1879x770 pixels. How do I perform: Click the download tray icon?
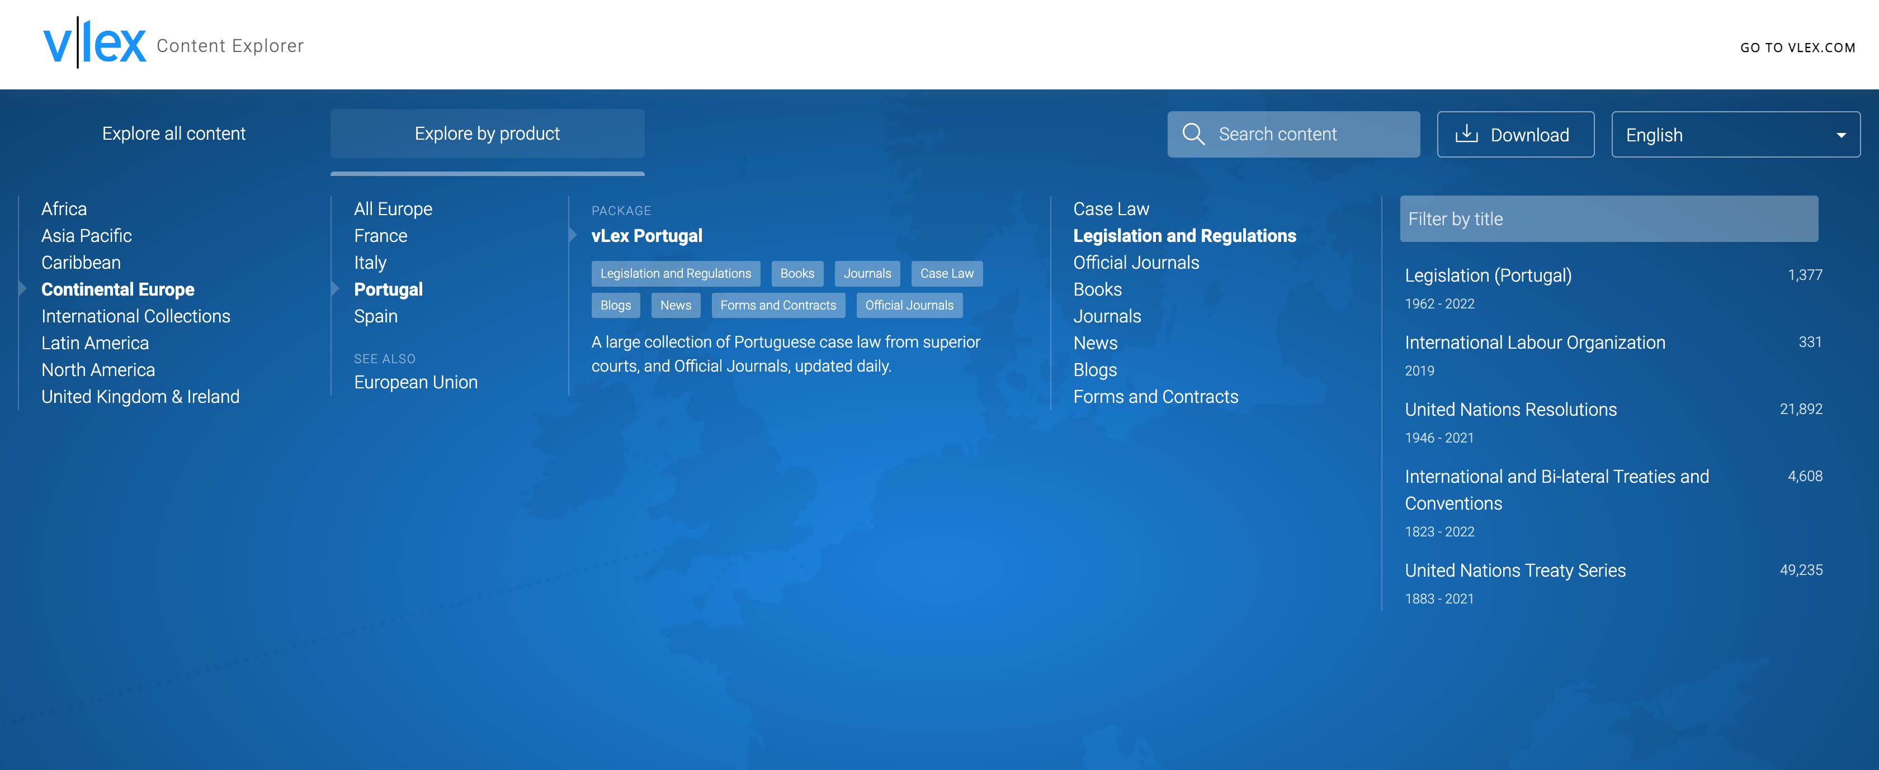pos(1466,134)
